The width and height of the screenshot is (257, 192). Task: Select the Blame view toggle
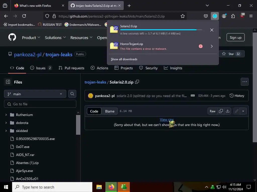click(110, 111)
